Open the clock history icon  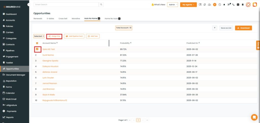point(220,5)
